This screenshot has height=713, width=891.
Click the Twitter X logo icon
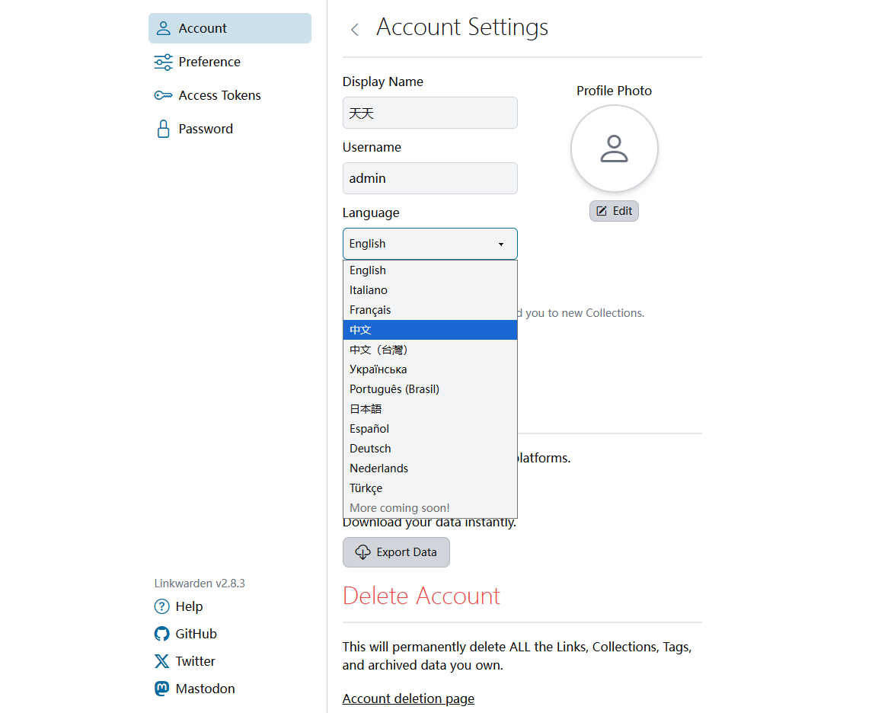pyautogui.click(x=162, y=661)
